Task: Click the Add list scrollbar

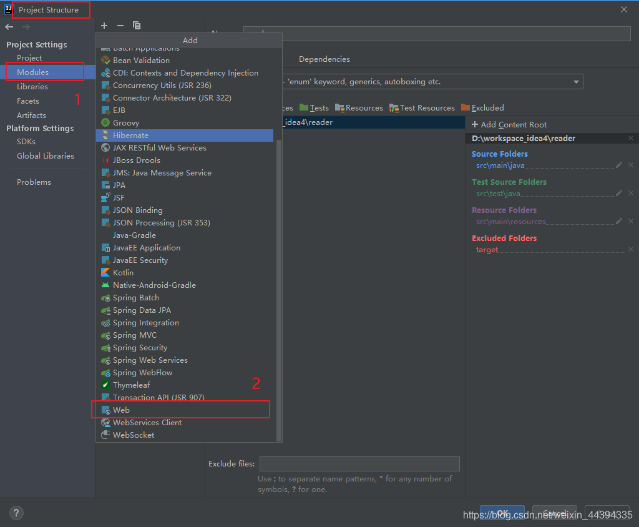Action: 279,290
